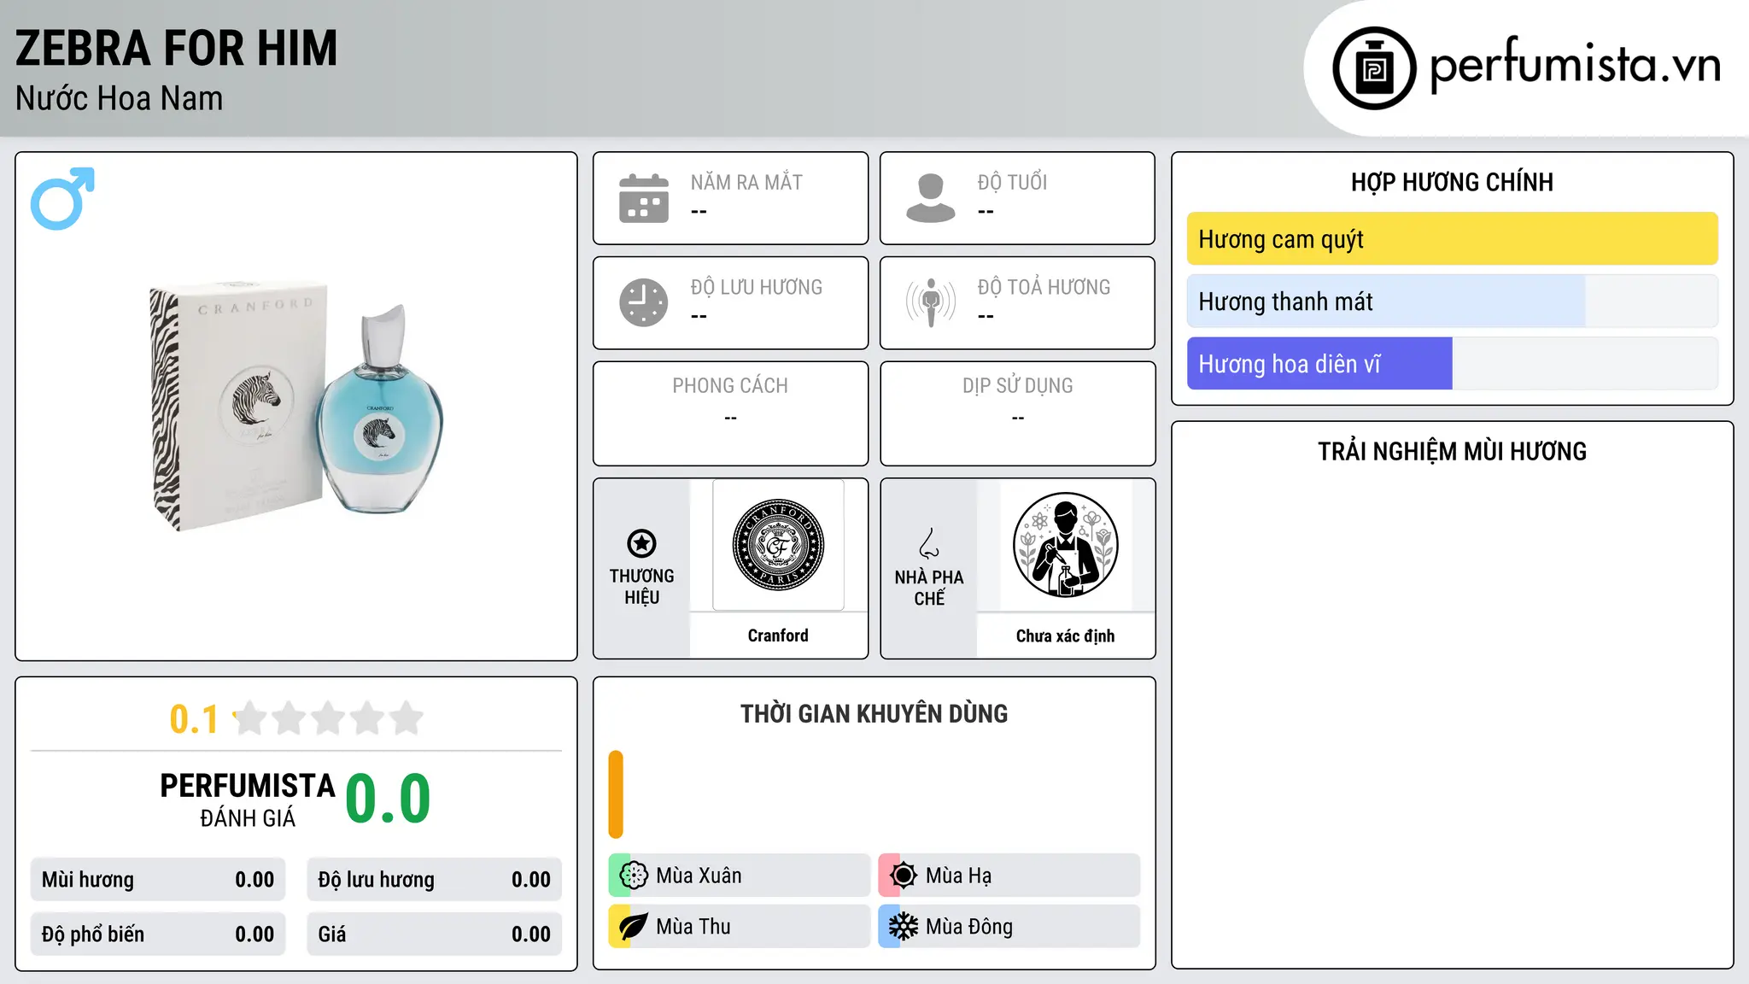The image size is (1749, 984).
Task: Click the clock icon for longevity
Action: 644,302
